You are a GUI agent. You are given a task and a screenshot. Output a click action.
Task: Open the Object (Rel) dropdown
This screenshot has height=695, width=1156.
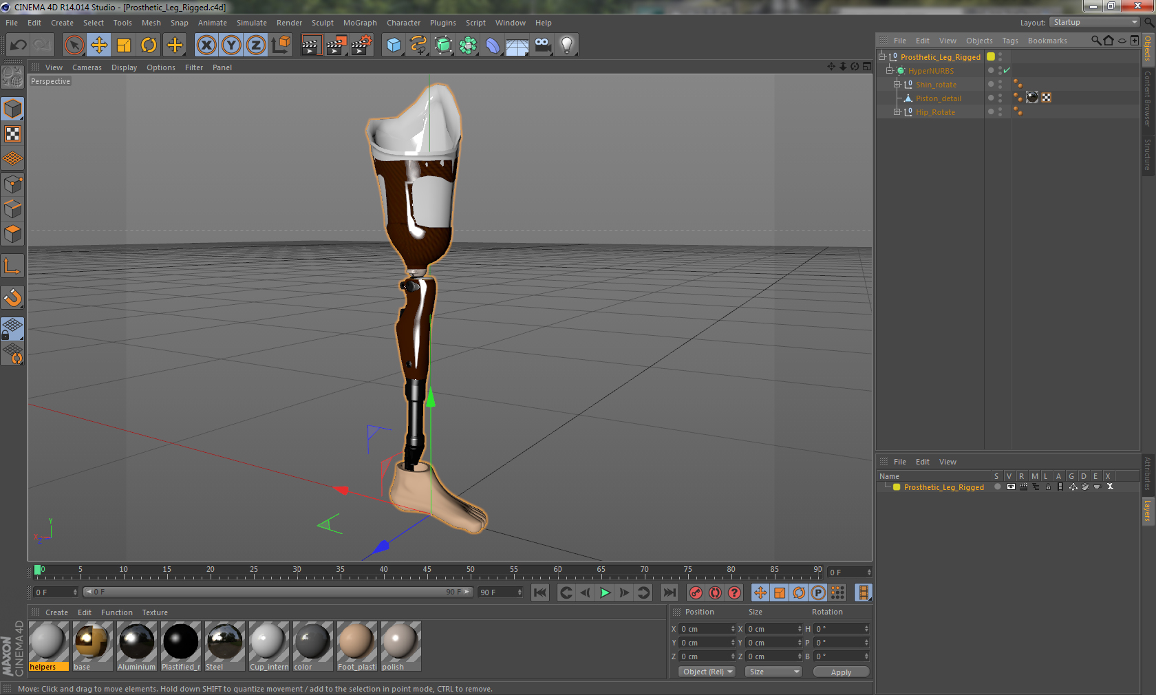click(706, 672)
